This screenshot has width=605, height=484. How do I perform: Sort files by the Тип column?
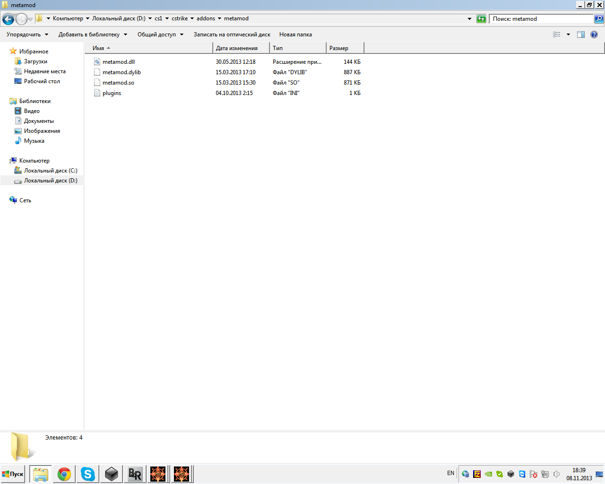tap(298, 48)
